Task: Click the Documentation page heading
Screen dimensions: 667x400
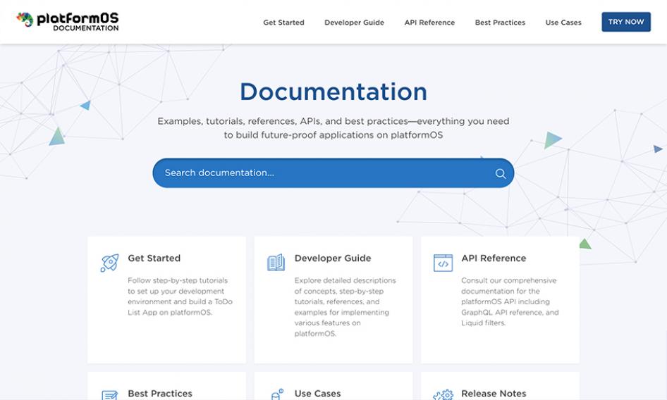Action: pyautogui.click(x=333, y=92)
